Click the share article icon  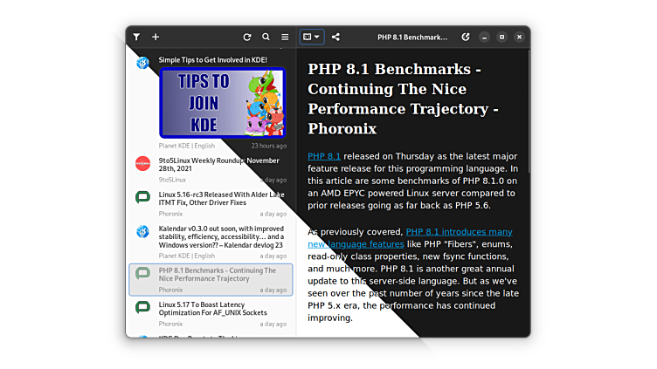tap(336, 38)
